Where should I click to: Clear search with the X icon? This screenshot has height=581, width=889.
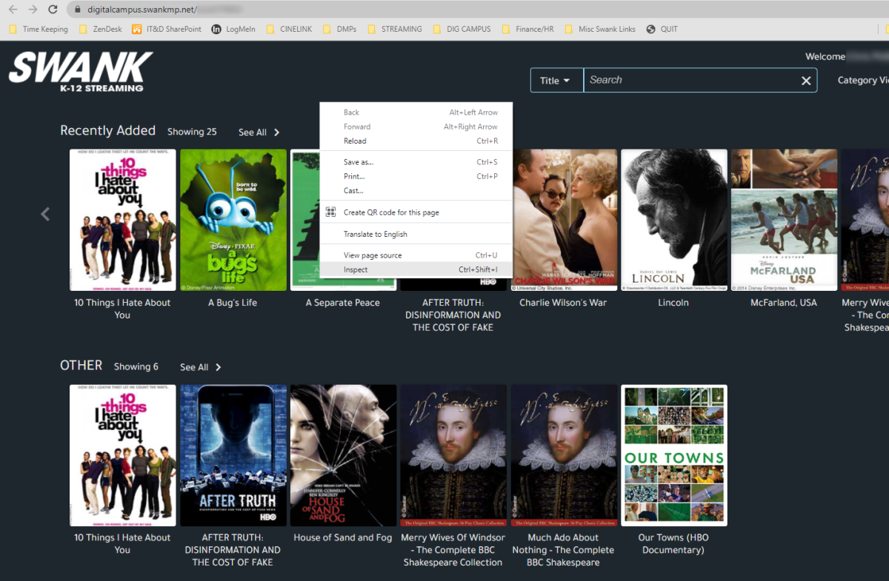click(806, 81)
